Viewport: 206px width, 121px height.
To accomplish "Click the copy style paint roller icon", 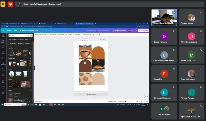I will (x=97, y=35).
